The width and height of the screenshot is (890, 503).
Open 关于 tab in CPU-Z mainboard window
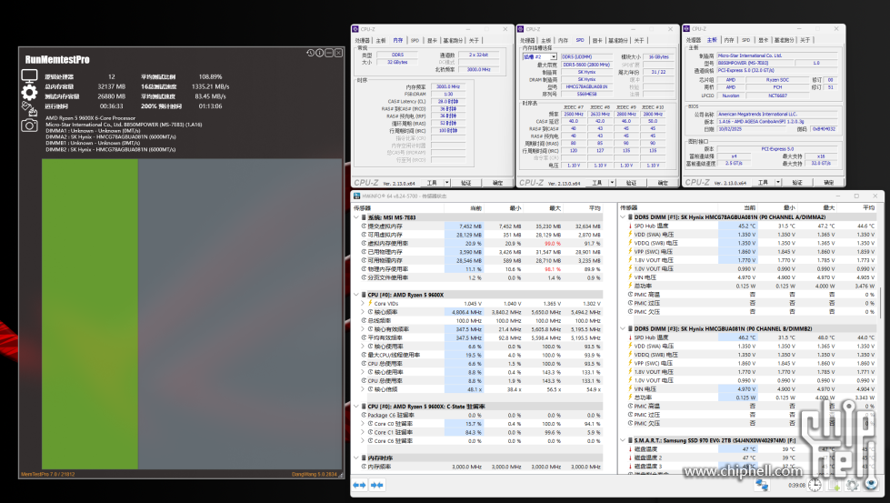(x=805, y=40)
